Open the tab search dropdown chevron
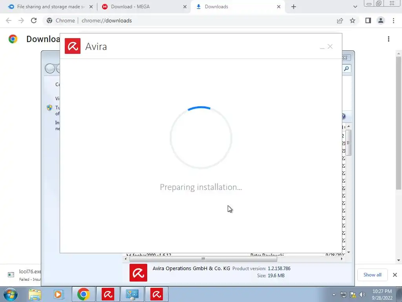The width and height of the screenshot is (402, 302). click(355, 7)
